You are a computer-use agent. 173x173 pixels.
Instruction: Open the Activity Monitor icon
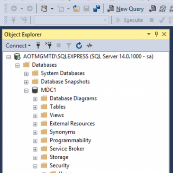coord(90,46)
